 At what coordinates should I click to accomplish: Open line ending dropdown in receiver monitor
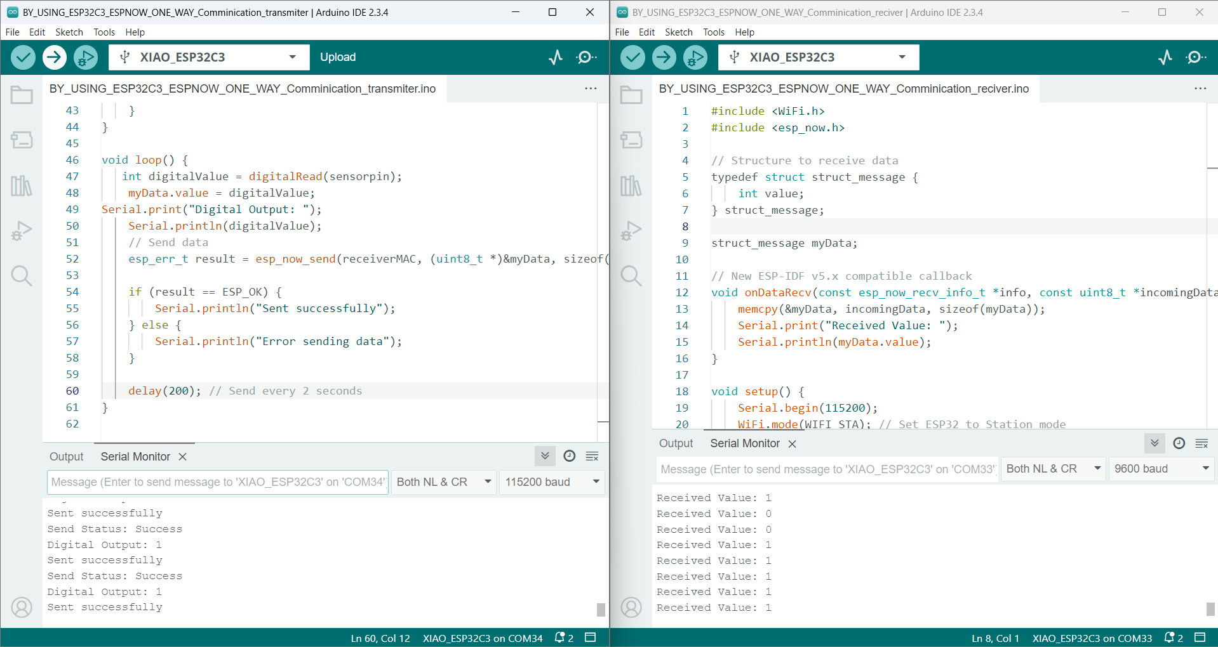[1054, 469]
